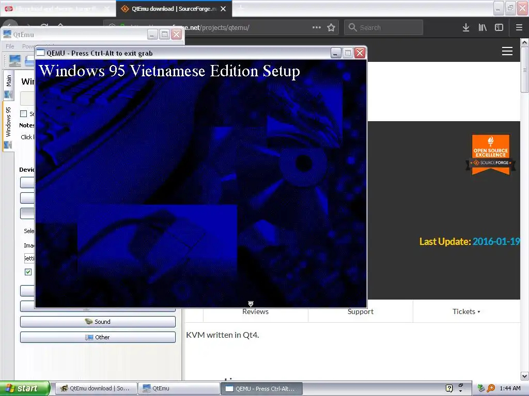Open Reviews tab on SourceForge page
The width and height of the screenshot is (529, 396).
[255, 311]
